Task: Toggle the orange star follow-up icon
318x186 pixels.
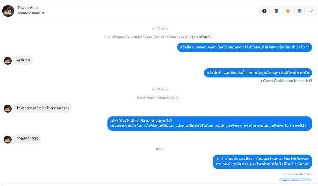Action: [x=288, y=11]
